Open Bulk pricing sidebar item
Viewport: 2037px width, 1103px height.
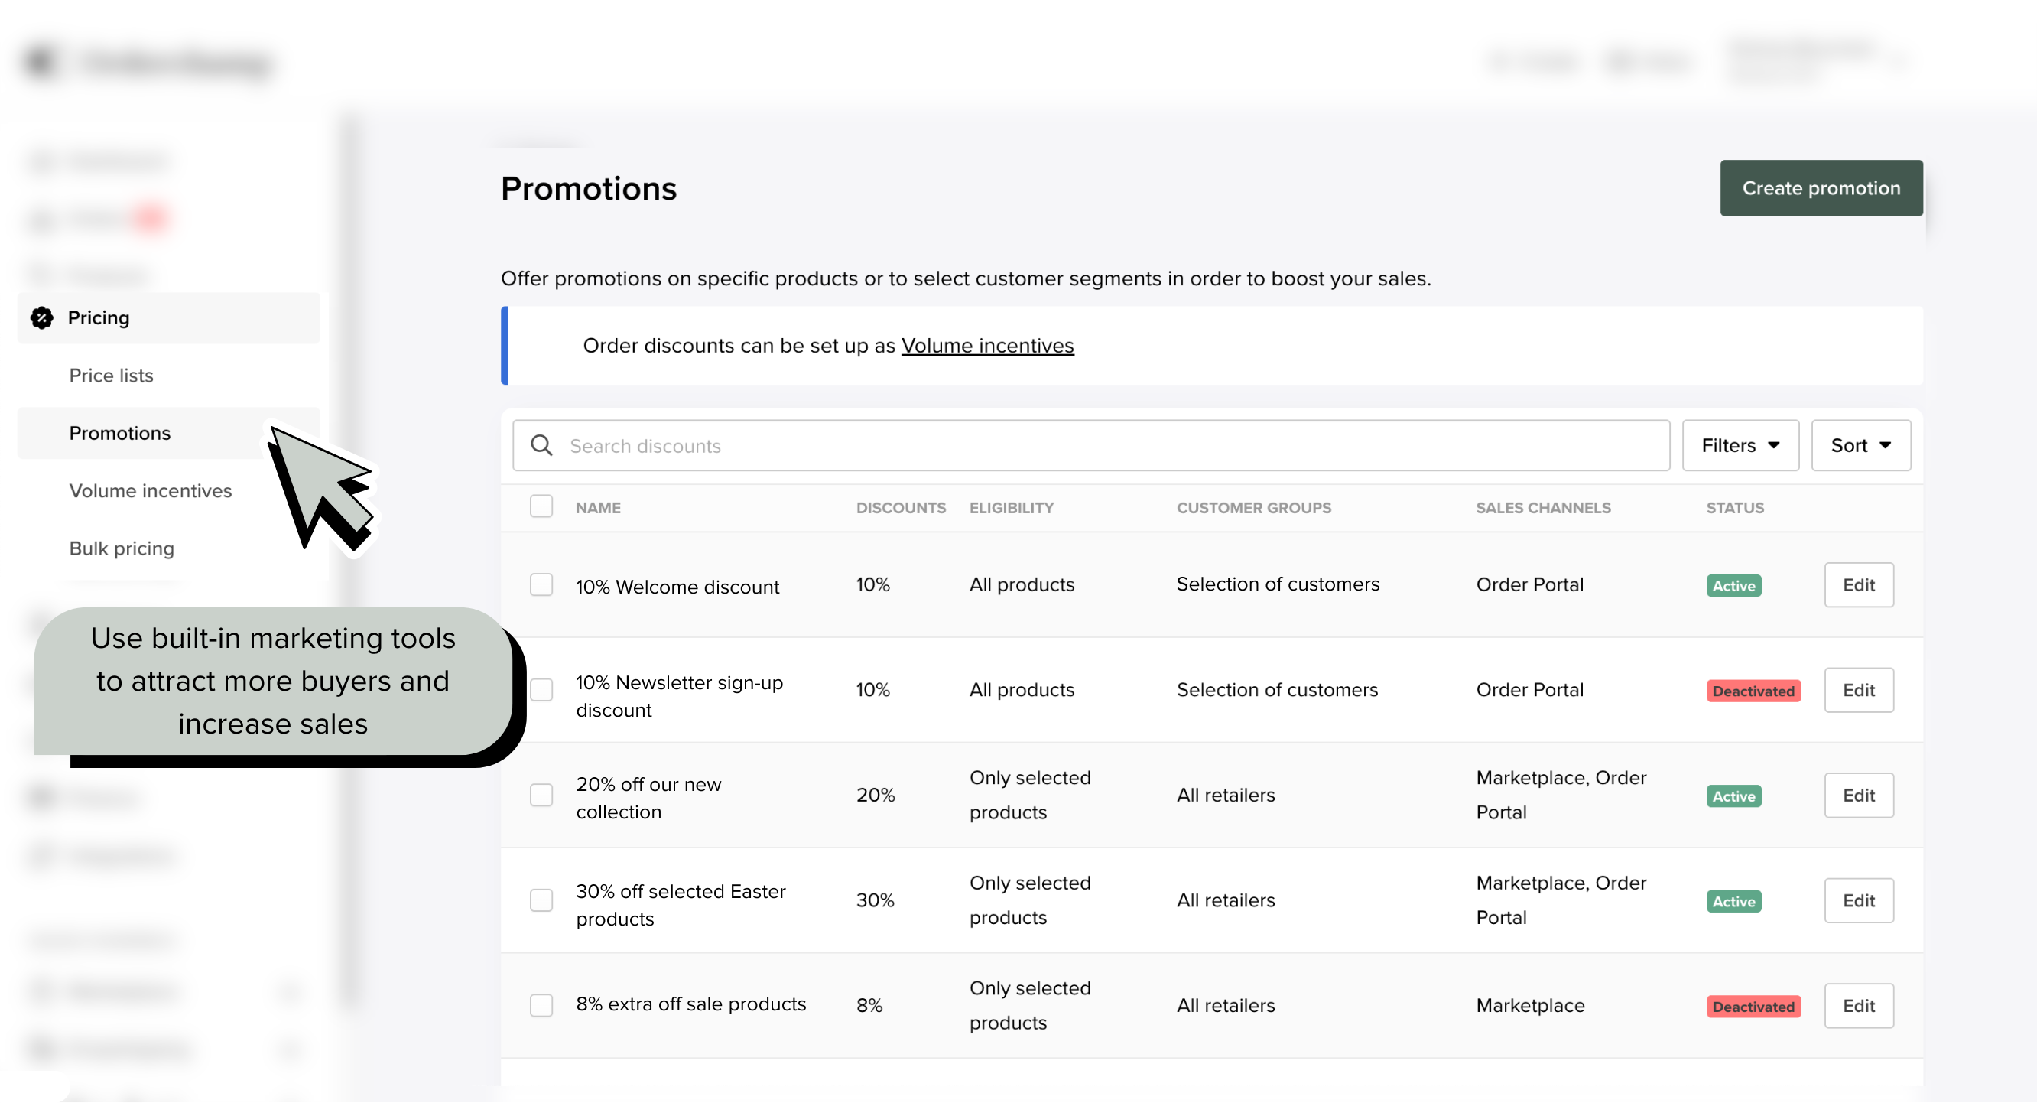point(122,548)
